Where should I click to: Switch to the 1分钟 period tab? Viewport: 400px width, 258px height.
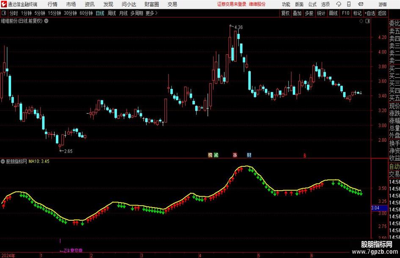[x=26, y=13]
